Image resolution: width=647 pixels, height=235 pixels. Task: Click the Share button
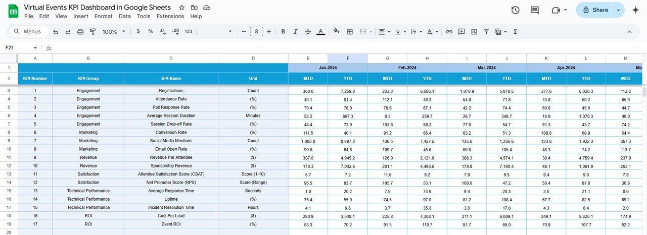click(x=594, y=10)
